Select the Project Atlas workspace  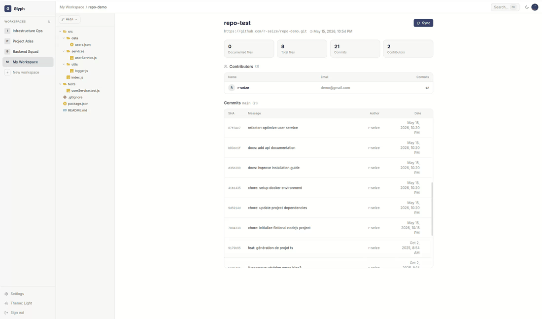pos(28,41)
